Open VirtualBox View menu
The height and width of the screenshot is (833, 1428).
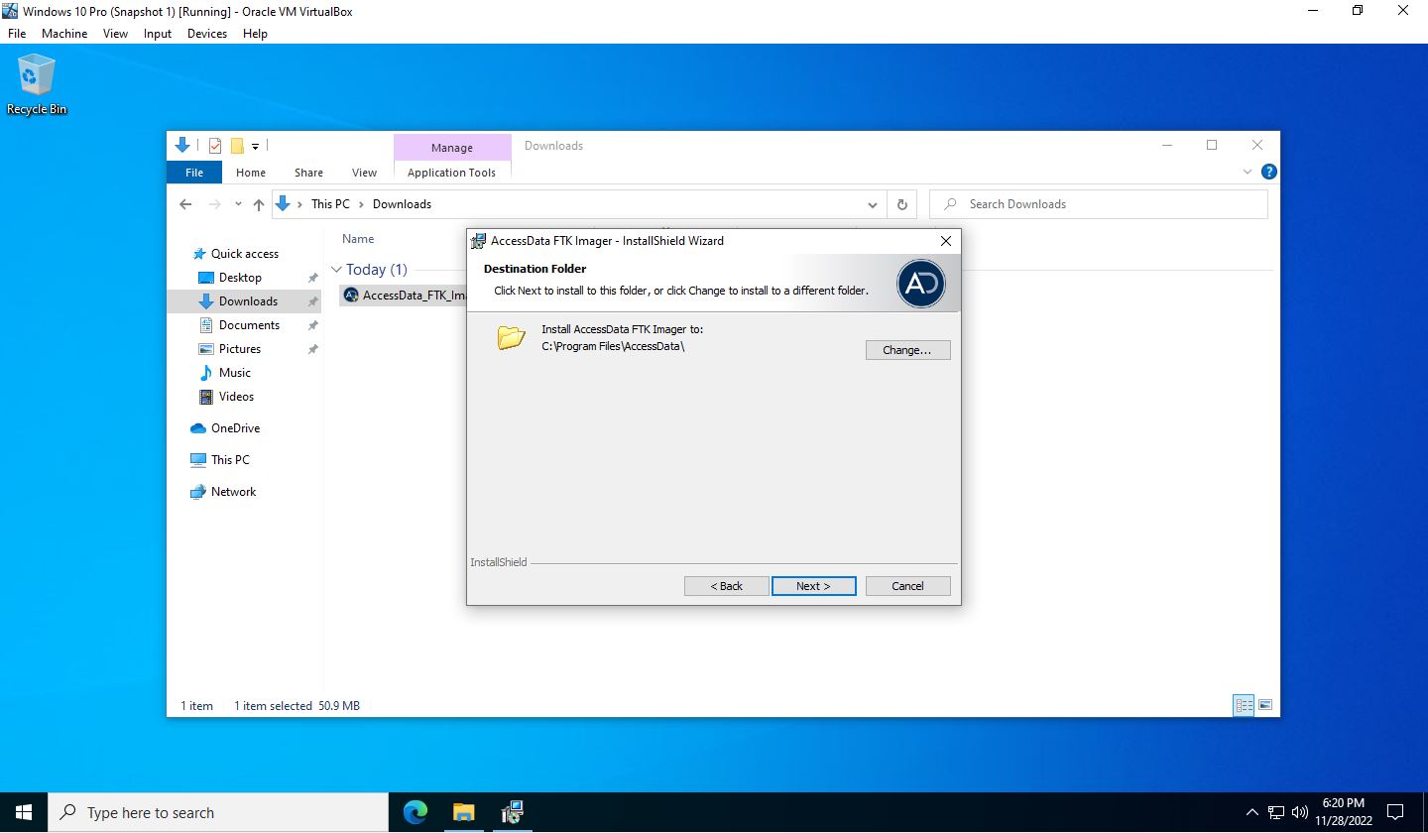pyautogui.click(x=115, y=33)
